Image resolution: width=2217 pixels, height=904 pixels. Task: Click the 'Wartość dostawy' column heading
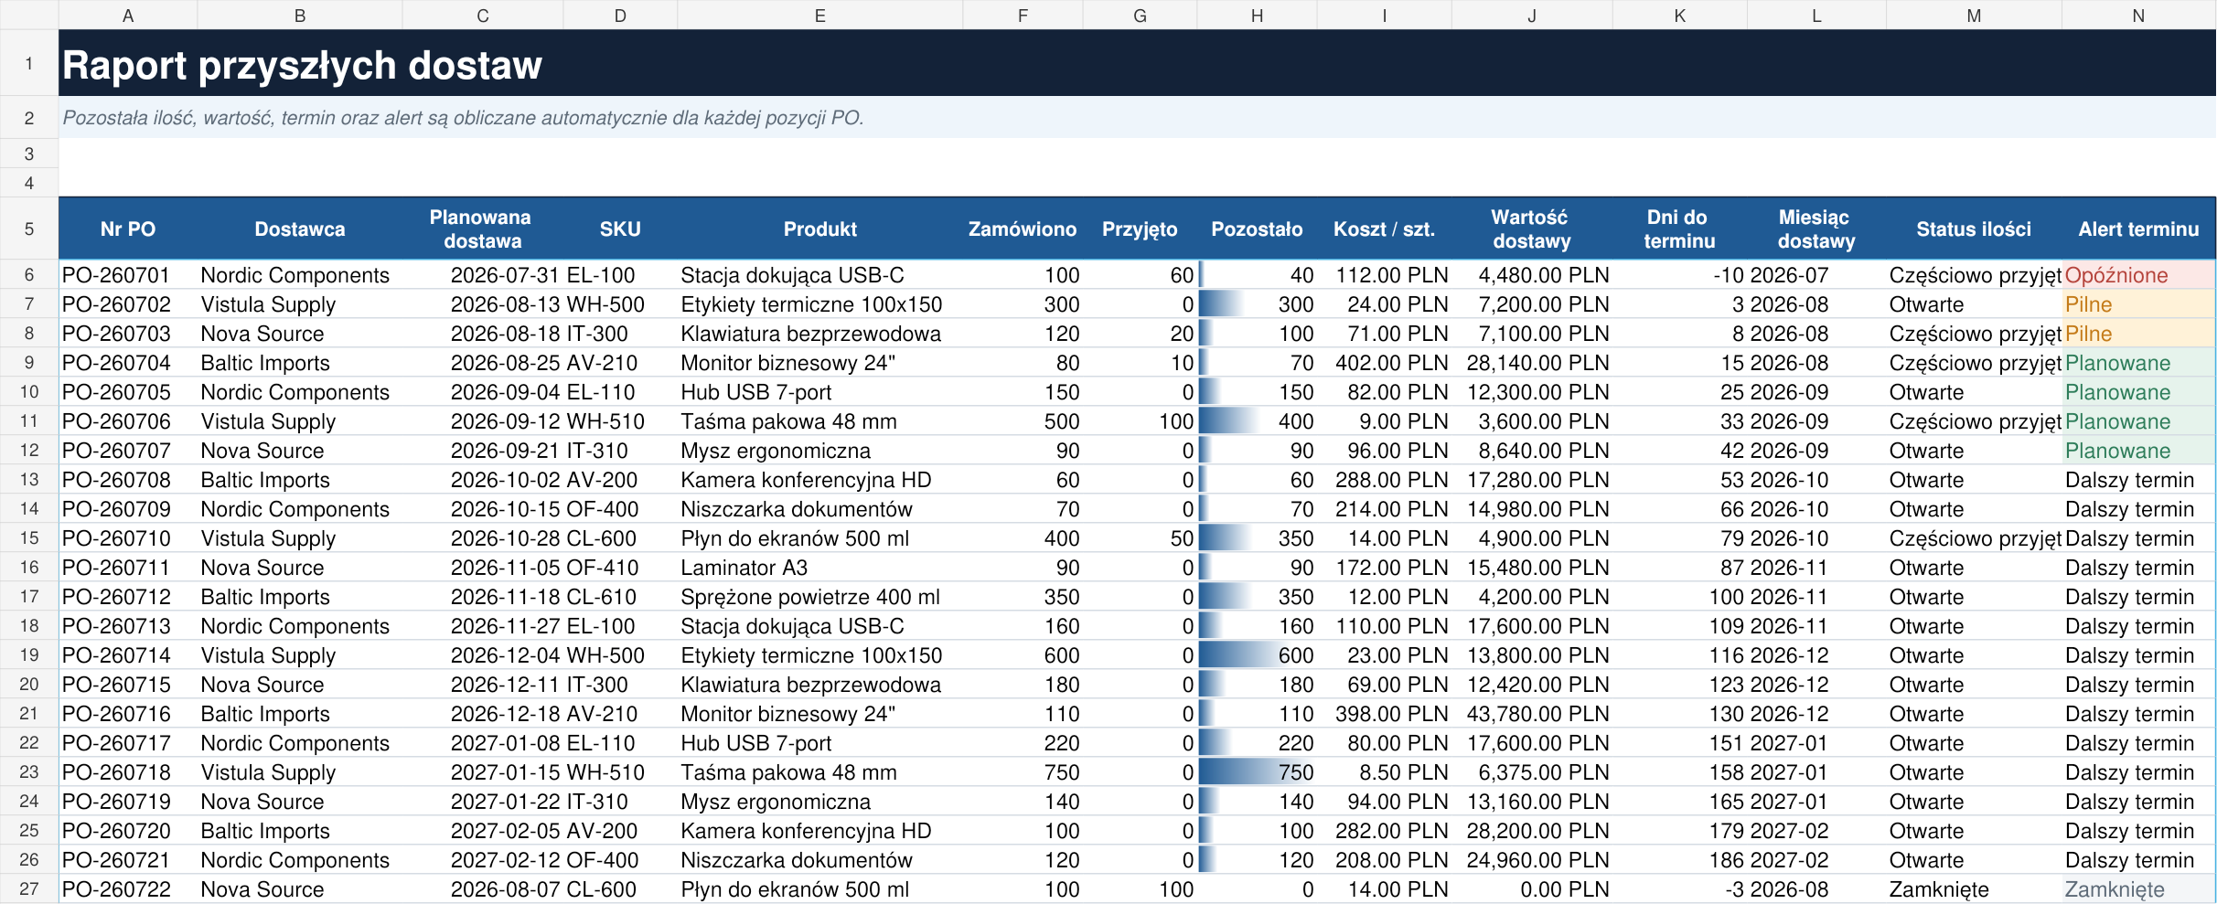click(1532, 229)
